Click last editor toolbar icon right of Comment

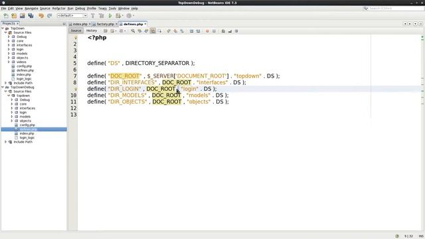pos(236,31)
